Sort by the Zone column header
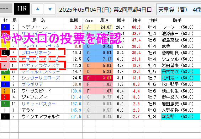Viewport: 201px width, 139px height. (89, 21)
